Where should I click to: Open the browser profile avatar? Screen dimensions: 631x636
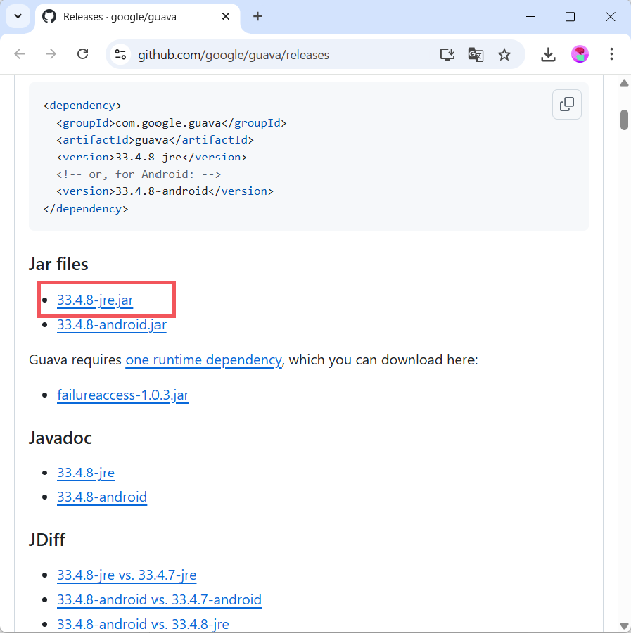click(x=580, y=54)
